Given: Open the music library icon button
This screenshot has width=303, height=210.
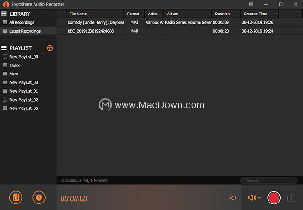Looking at the screenshot, I should click(x=16, y=197).
